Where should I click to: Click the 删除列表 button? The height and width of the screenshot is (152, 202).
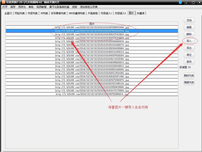pyautogui.click(x=189, y=75)
